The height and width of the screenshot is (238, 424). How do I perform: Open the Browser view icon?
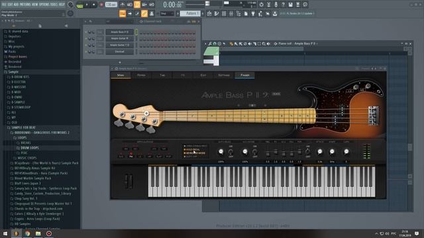[238, 13]
